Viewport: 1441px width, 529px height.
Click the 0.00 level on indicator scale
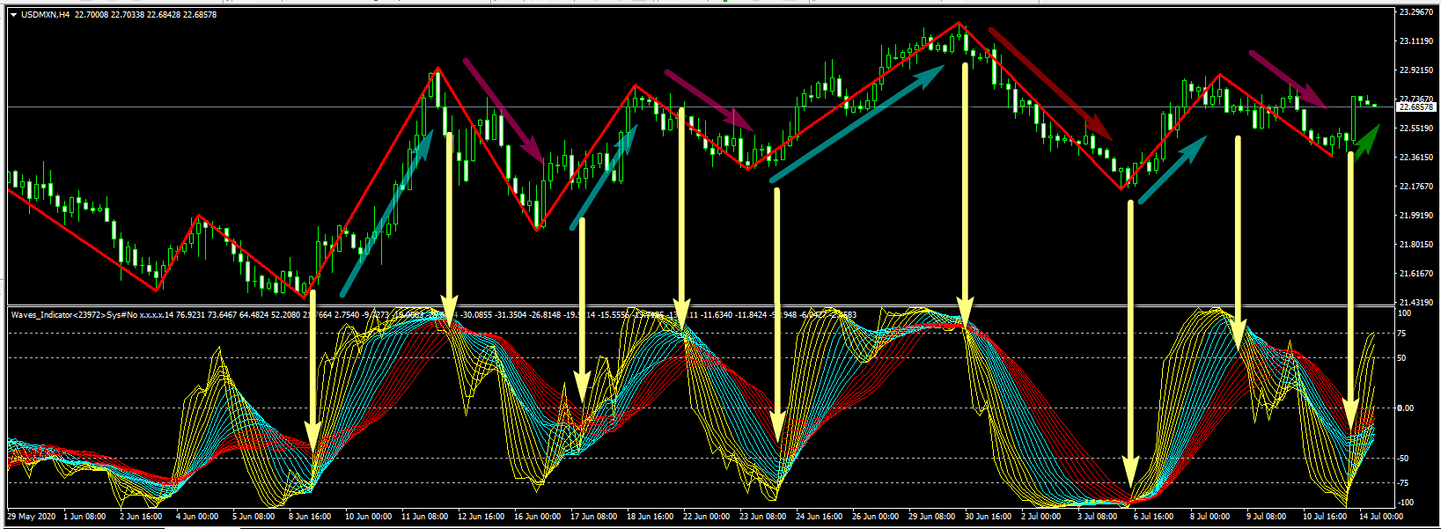(1406, 408)
